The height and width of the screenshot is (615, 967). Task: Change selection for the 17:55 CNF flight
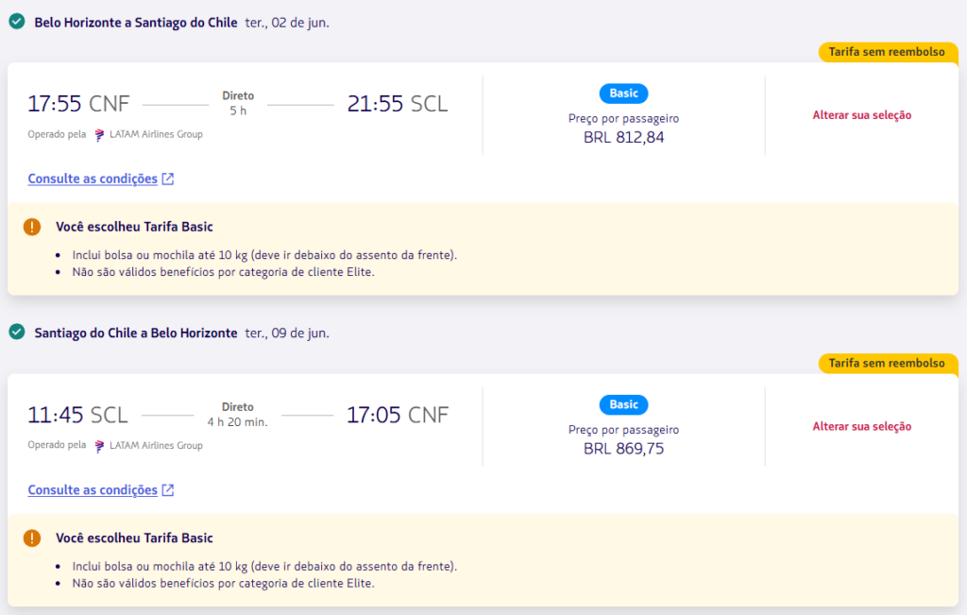click(x=861, y=115)
